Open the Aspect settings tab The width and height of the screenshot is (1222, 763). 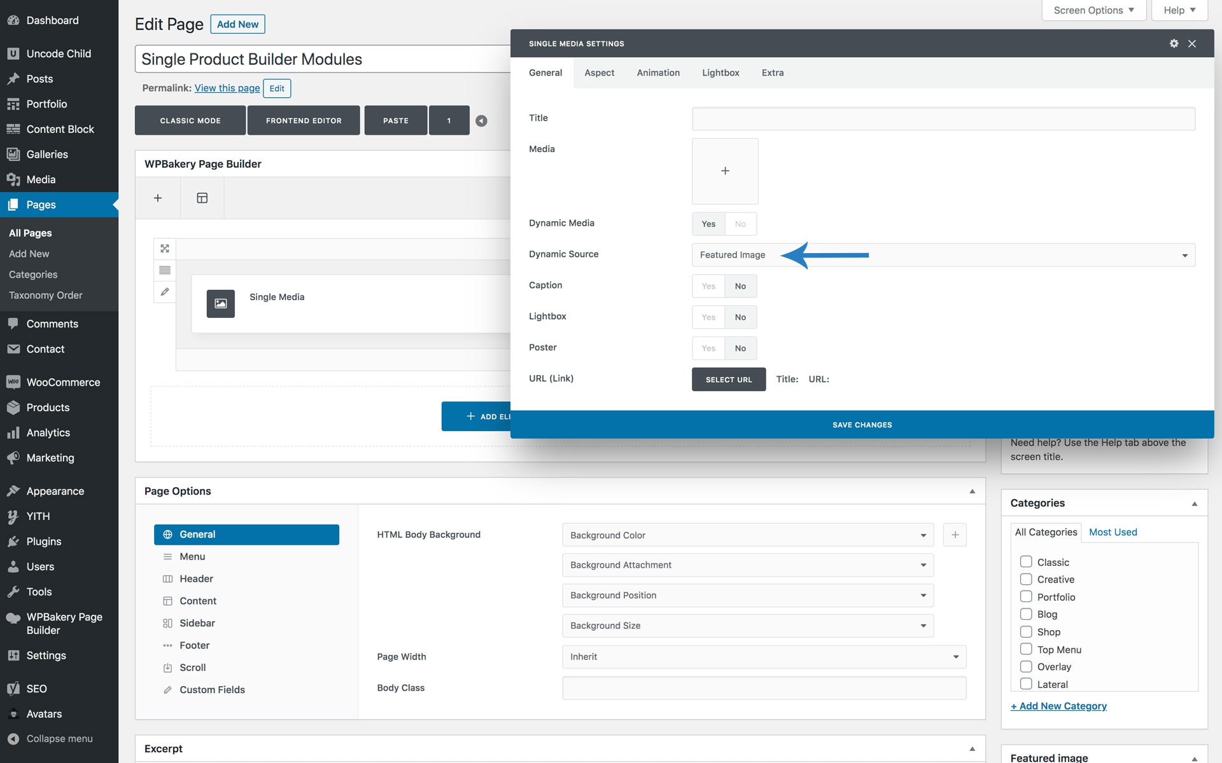tap(599, 72)
